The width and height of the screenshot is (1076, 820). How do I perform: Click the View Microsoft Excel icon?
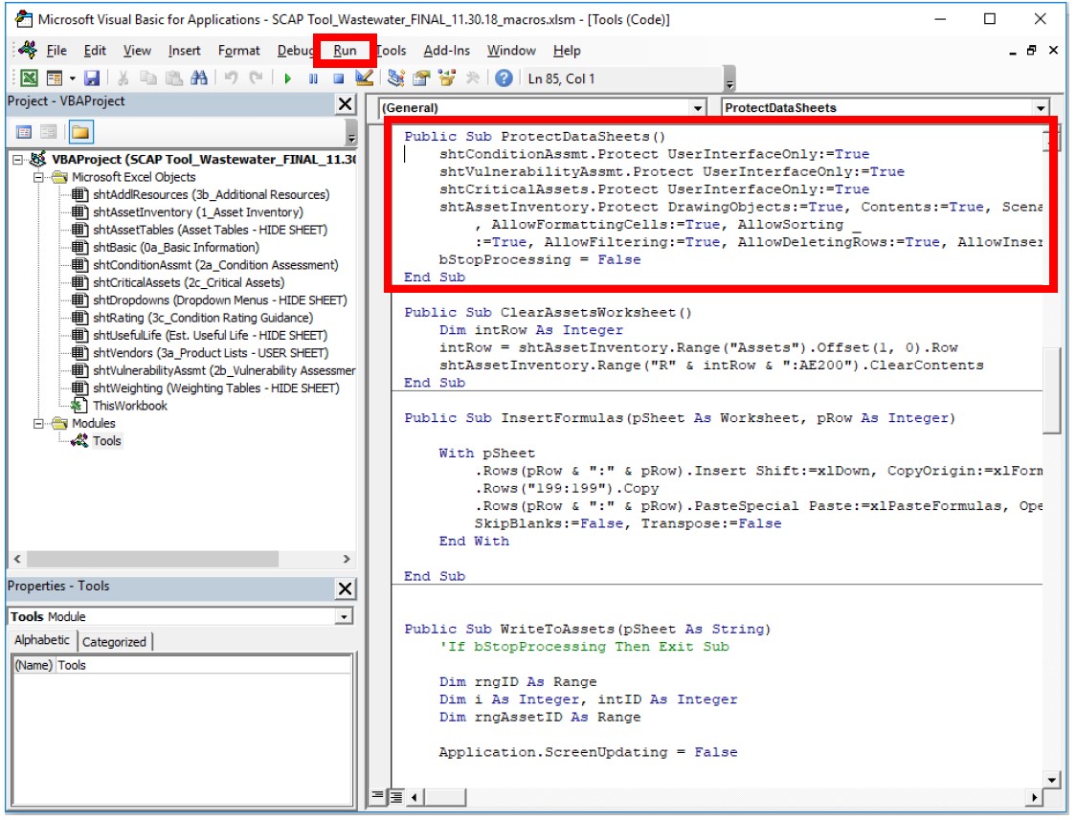pyautogui.click(x=29, y=78)
